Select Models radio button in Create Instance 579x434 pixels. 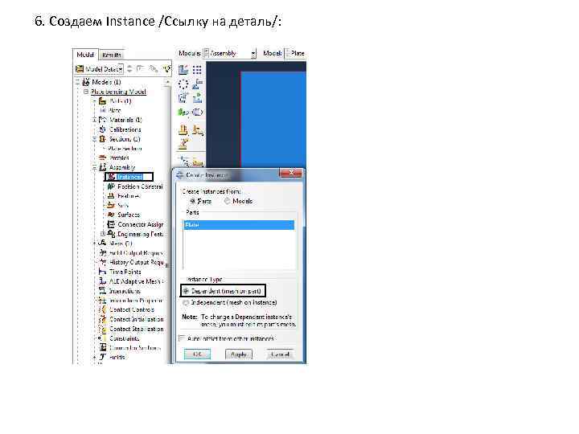click(227, 201)
